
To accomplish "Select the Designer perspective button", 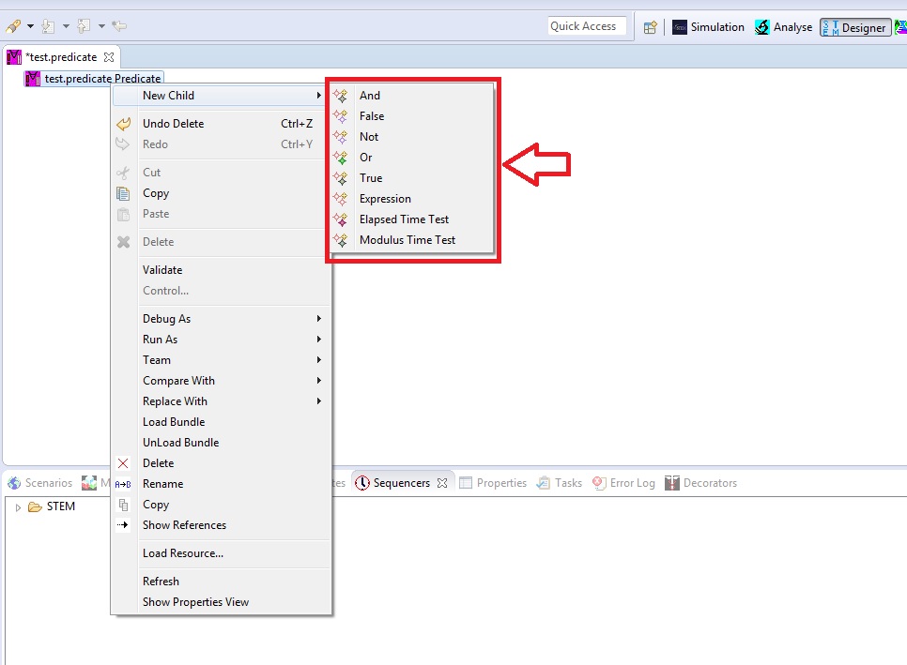I will tap(855, 27).
